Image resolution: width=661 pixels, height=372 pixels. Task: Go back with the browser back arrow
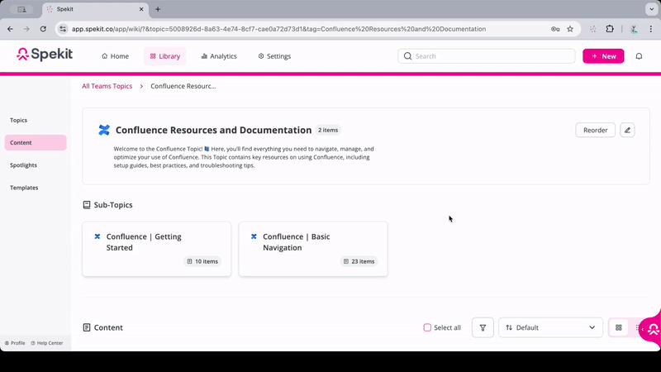(10, 29)
